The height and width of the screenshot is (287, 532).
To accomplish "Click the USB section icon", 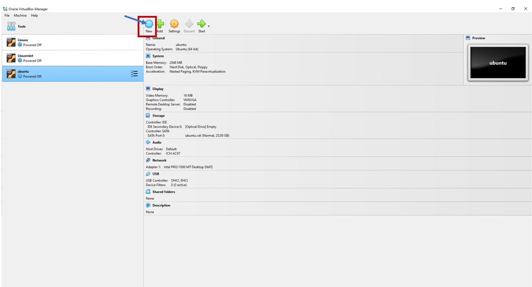I will pos(148,174).
